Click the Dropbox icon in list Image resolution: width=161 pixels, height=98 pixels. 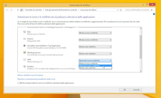(25, 66)
